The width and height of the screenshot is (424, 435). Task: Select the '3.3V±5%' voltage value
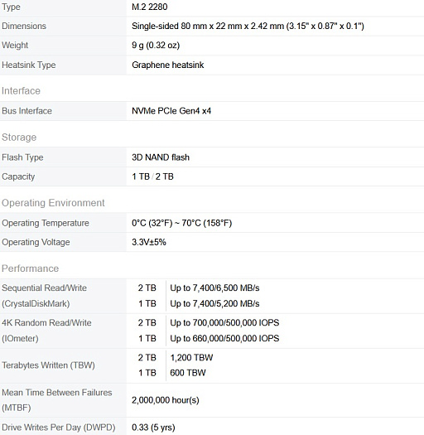point(149,242)
